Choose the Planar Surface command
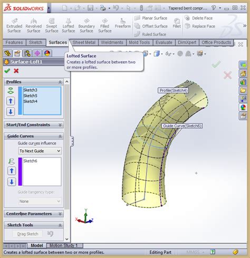250x258 pixels. point(151,18)
